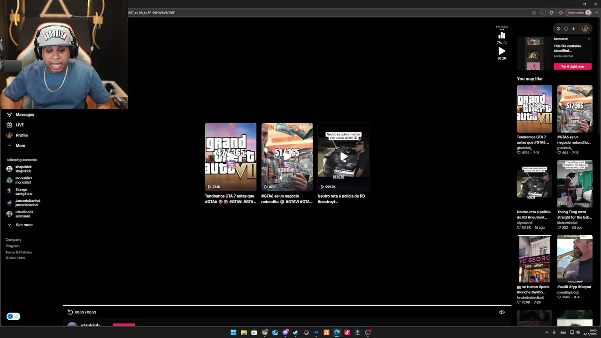Open Profile from the sidebar
This screenshot has width=601, height=338.
pyautogui.click(x=17, y=135)
